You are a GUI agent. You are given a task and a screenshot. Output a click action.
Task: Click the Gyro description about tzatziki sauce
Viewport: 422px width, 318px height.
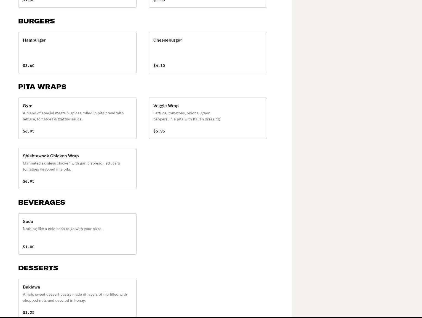(x=73, y=116)
